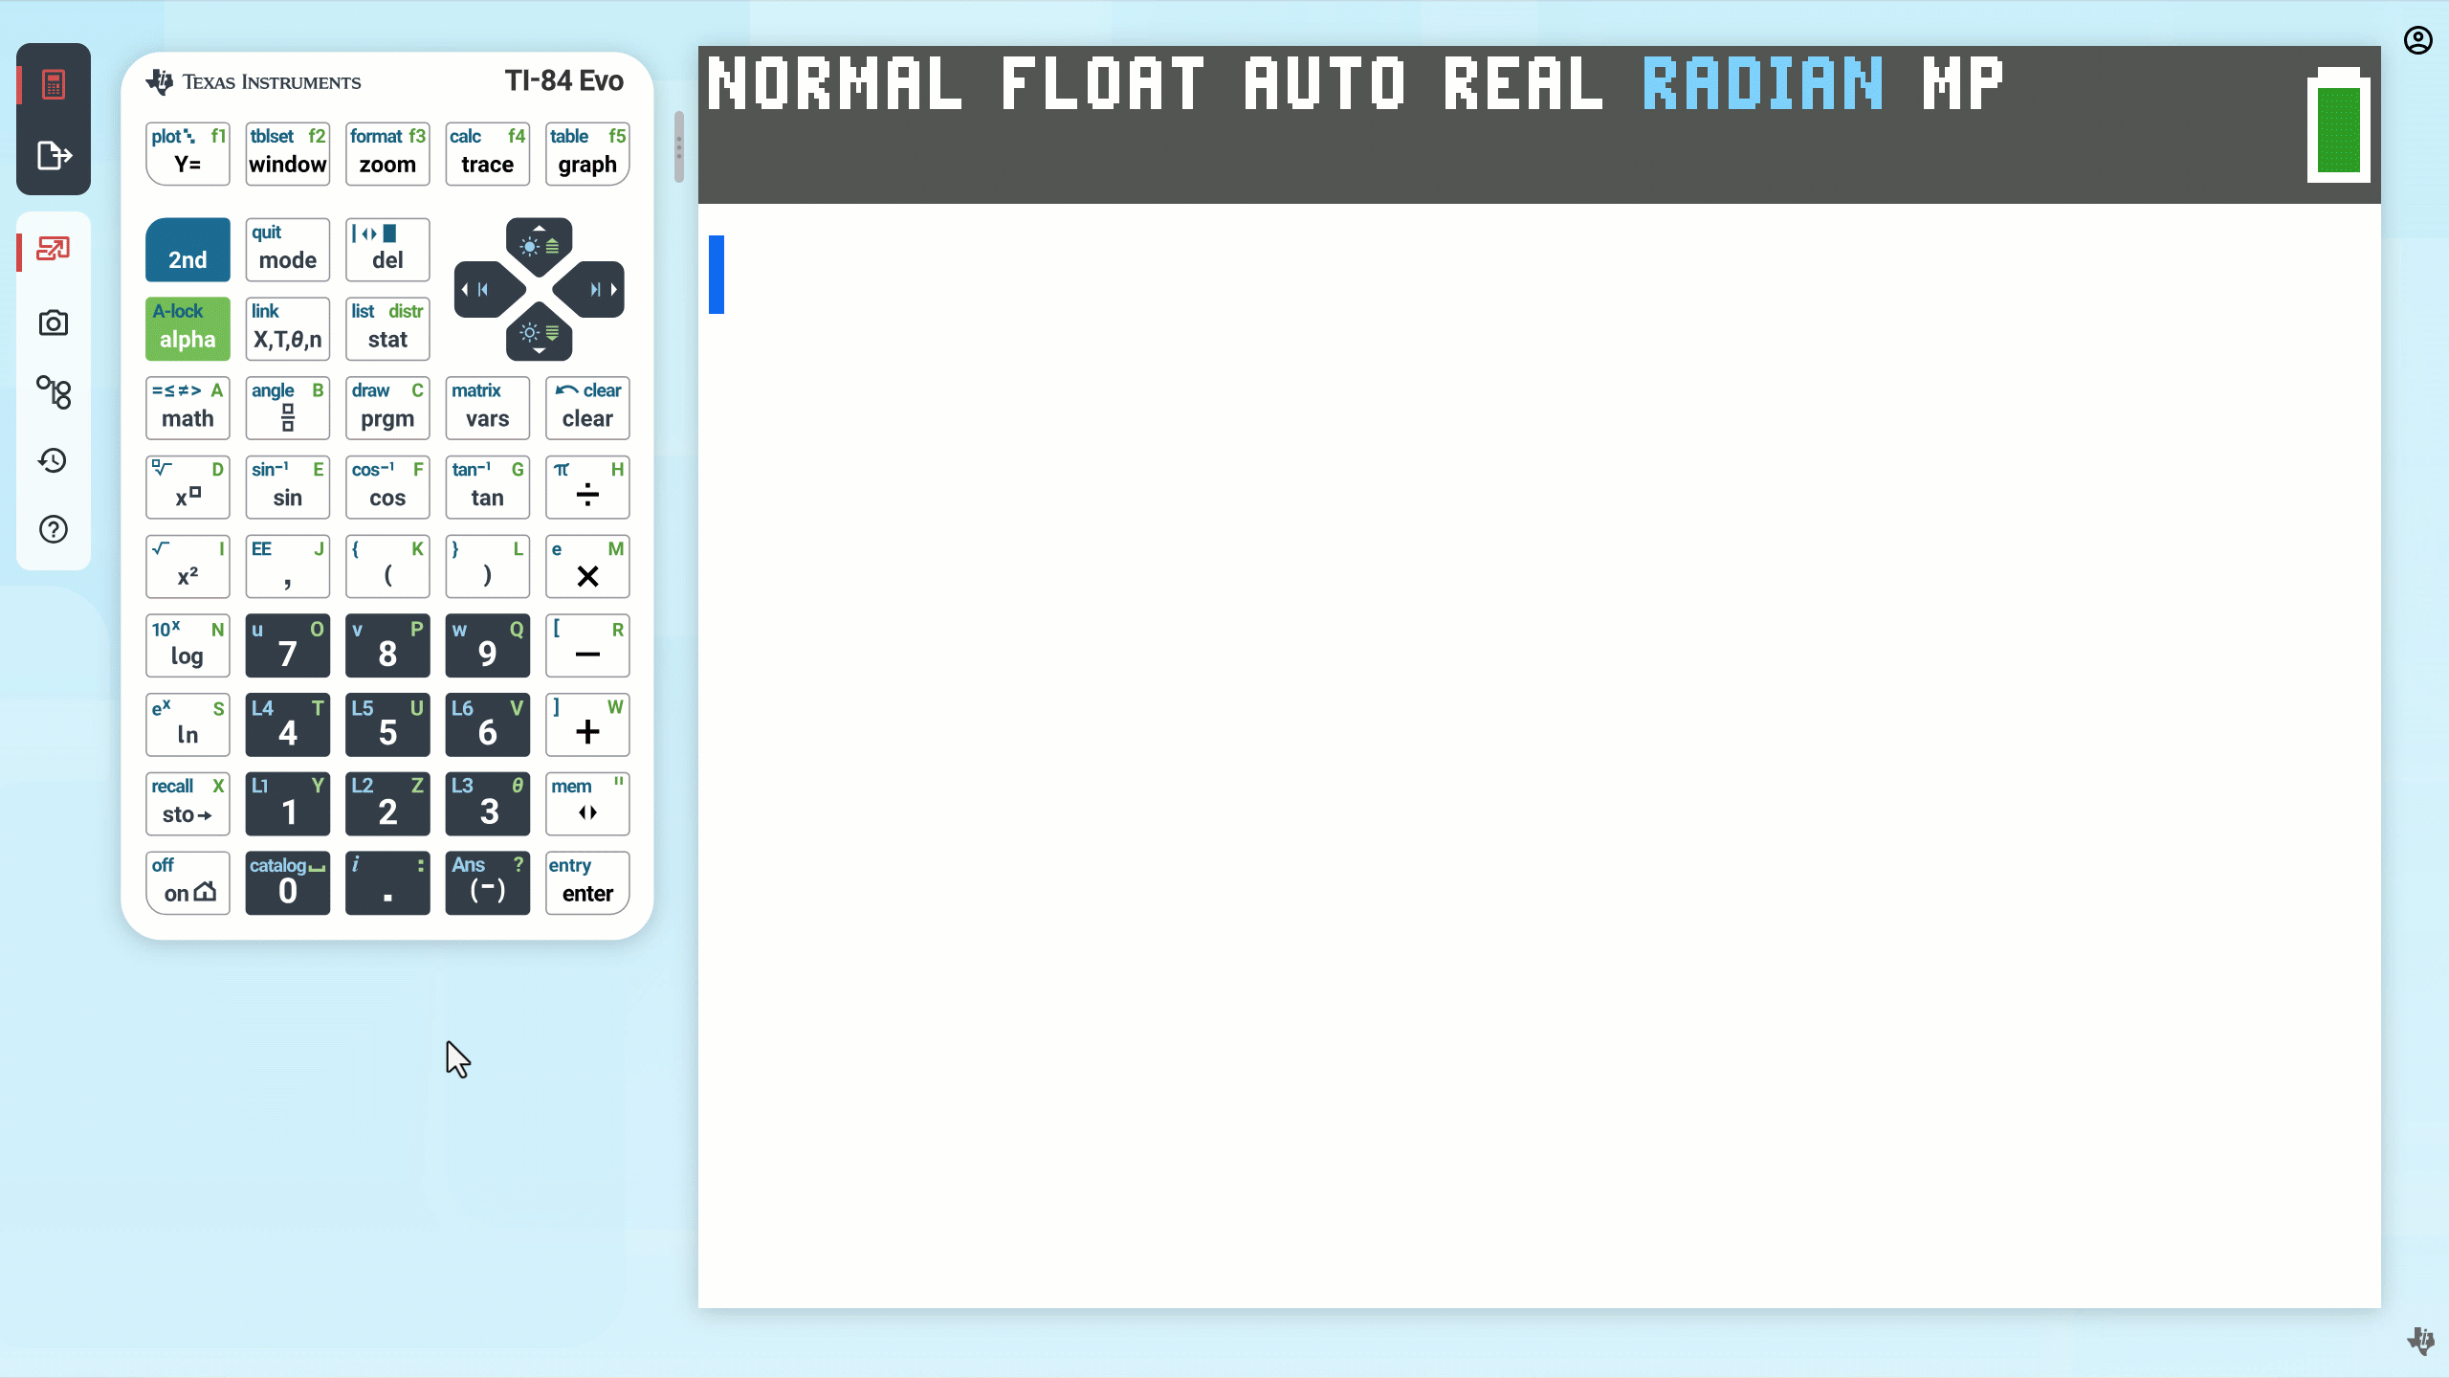Click the number 7 key

coord(288,647)
